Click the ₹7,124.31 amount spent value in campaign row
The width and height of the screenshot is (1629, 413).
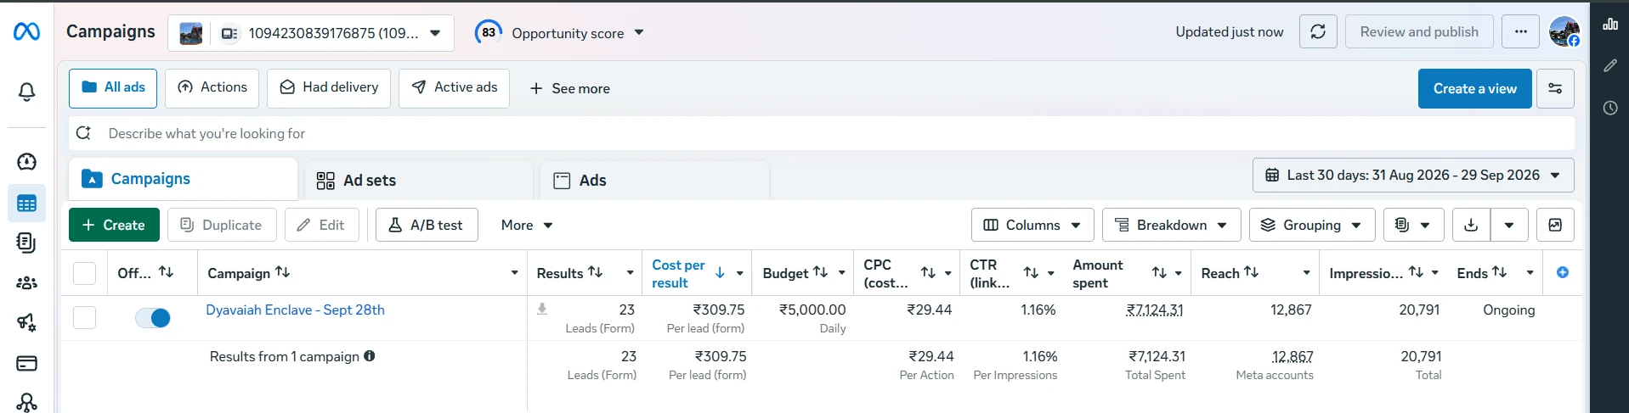coord(1156,310)
